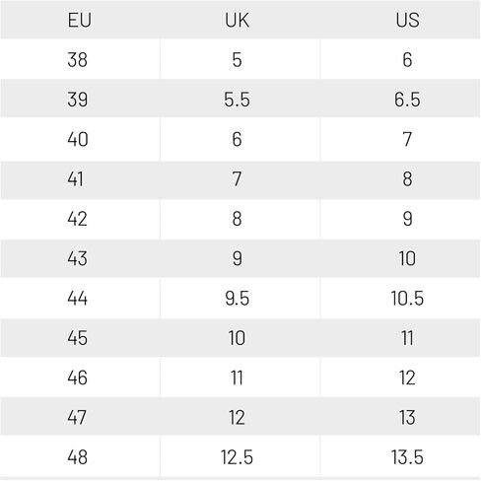Select EU size 40 cell
The image size is (481, 481).
coord(78,139)
